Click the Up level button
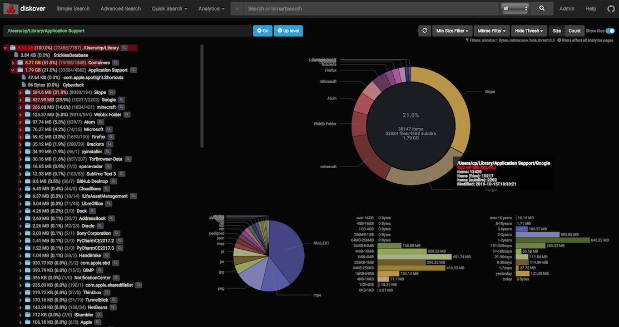 [288, 31]
